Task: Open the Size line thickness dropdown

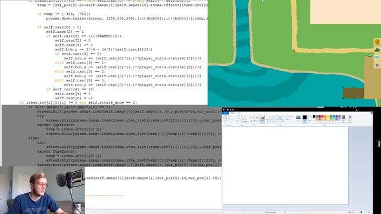Action: tap(298, 119)
